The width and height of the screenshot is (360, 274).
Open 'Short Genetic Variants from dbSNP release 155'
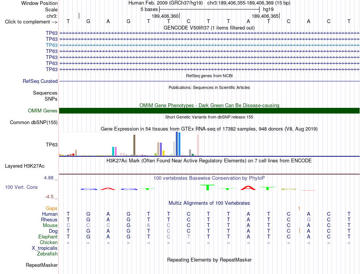coord(209,117)
